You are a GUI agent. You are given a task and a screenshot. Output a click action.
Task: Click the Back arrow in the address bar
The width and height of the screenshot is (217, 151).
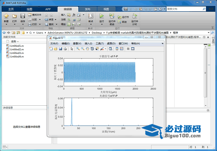point(4,33)
